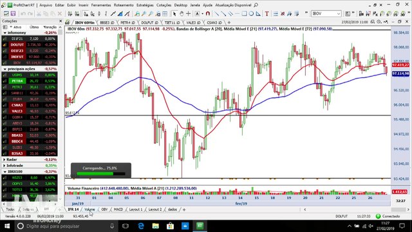This screenshot has width=412, height=232.
Task: Click Atualização Disponível in menu bar
Action: pyautogui.click(x=233, y=5)
